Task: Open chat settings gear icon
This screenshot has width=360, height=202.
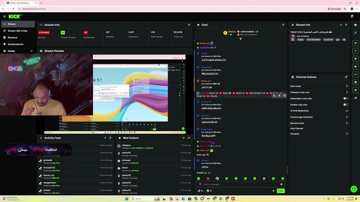Action: pos(273,191)
